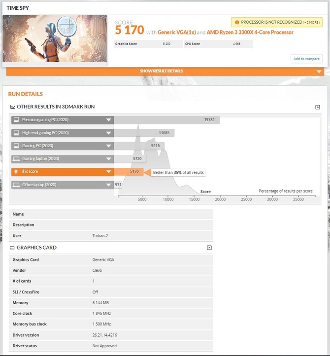Click the Vendor value Clevo
The image size is (330, 356).
[x=97, y=270]
